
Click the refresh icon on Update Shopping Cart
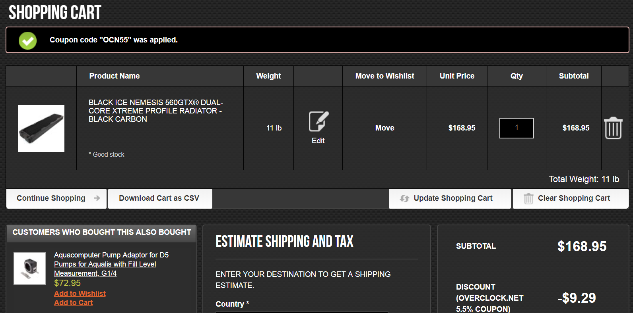coord(404,198)
